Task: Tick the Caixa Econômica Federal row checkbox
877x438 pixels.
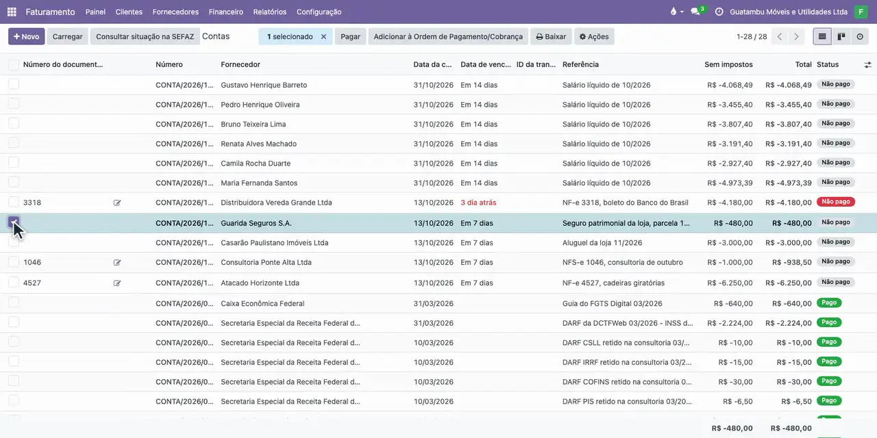Action: (x=14, y=302)
